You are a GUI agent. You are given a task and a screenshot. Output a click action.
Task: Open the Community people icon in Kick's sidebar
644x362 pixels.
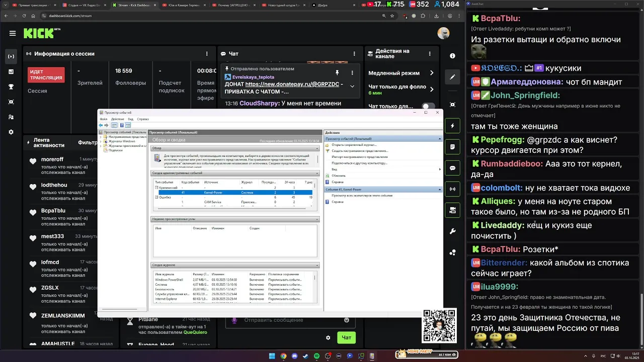click(x=11, y=117)
